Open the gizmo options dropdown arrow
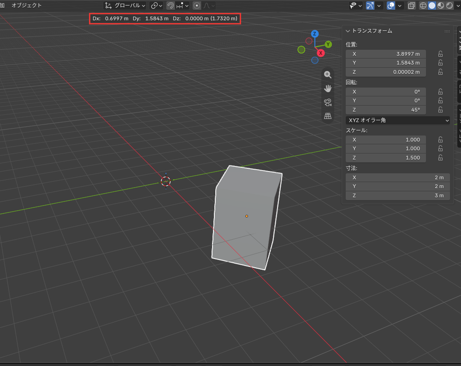The width and height of the screenshot is (461, 366). point(378,6)
